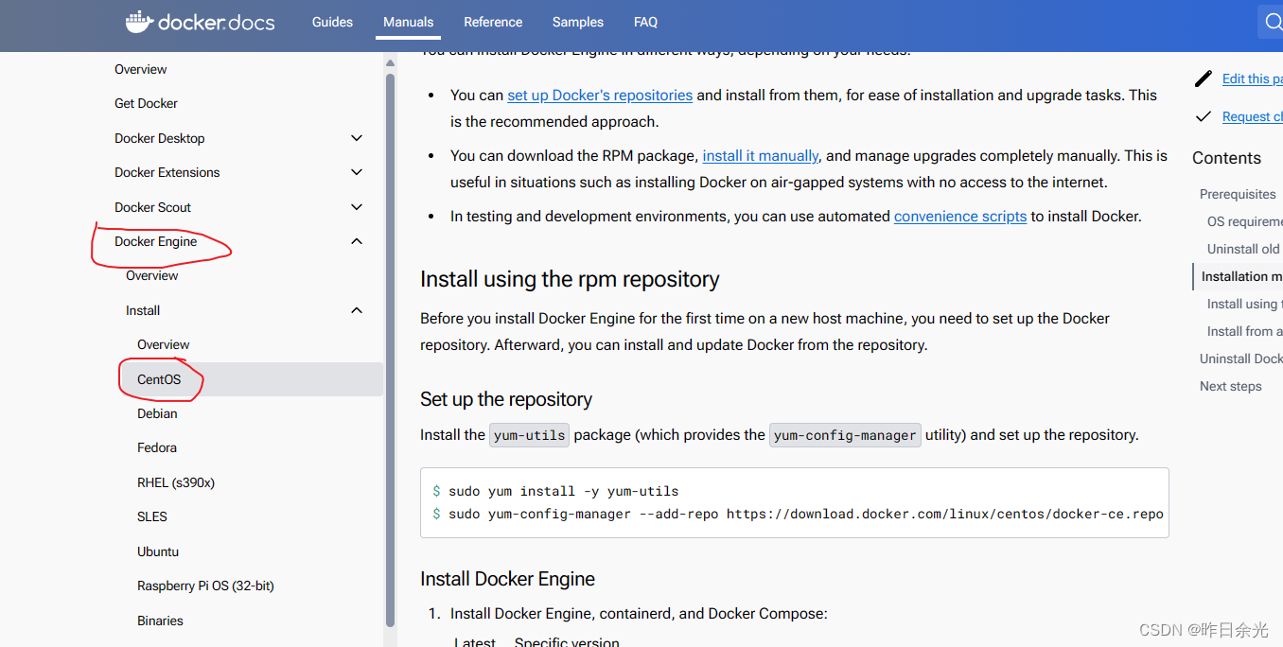This screenshot has width=1283, height=647.
Task: Select the Install item in the sidebar
Action: click(x=143, y=310)
